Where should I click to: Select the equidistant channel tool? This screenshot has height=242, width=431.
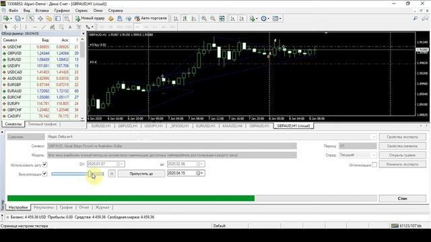point(53,27)
